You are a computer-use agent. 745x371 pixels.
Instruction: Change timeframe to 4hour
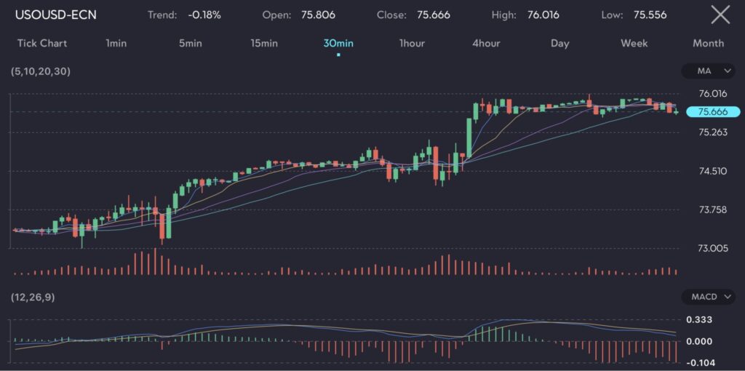point(486,43)
